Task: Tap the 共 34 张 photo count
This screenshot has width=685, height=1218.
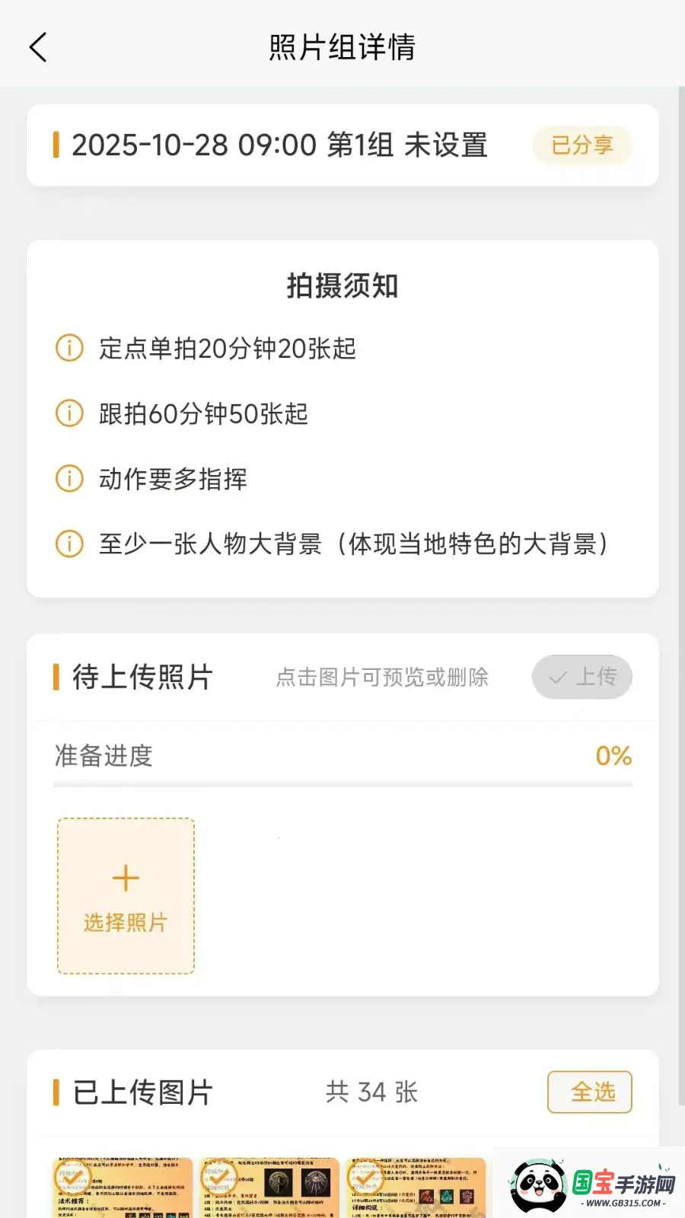Action: (372, 1092)
